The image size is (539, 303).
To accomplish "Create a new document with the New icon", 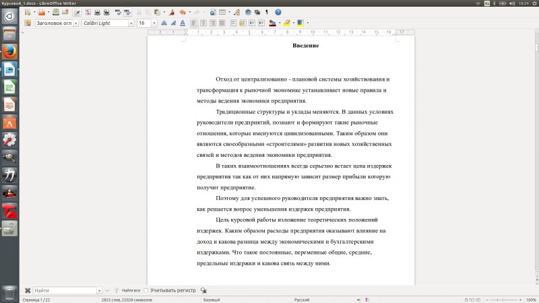I will pyautogui.click(x=28, y=12).
